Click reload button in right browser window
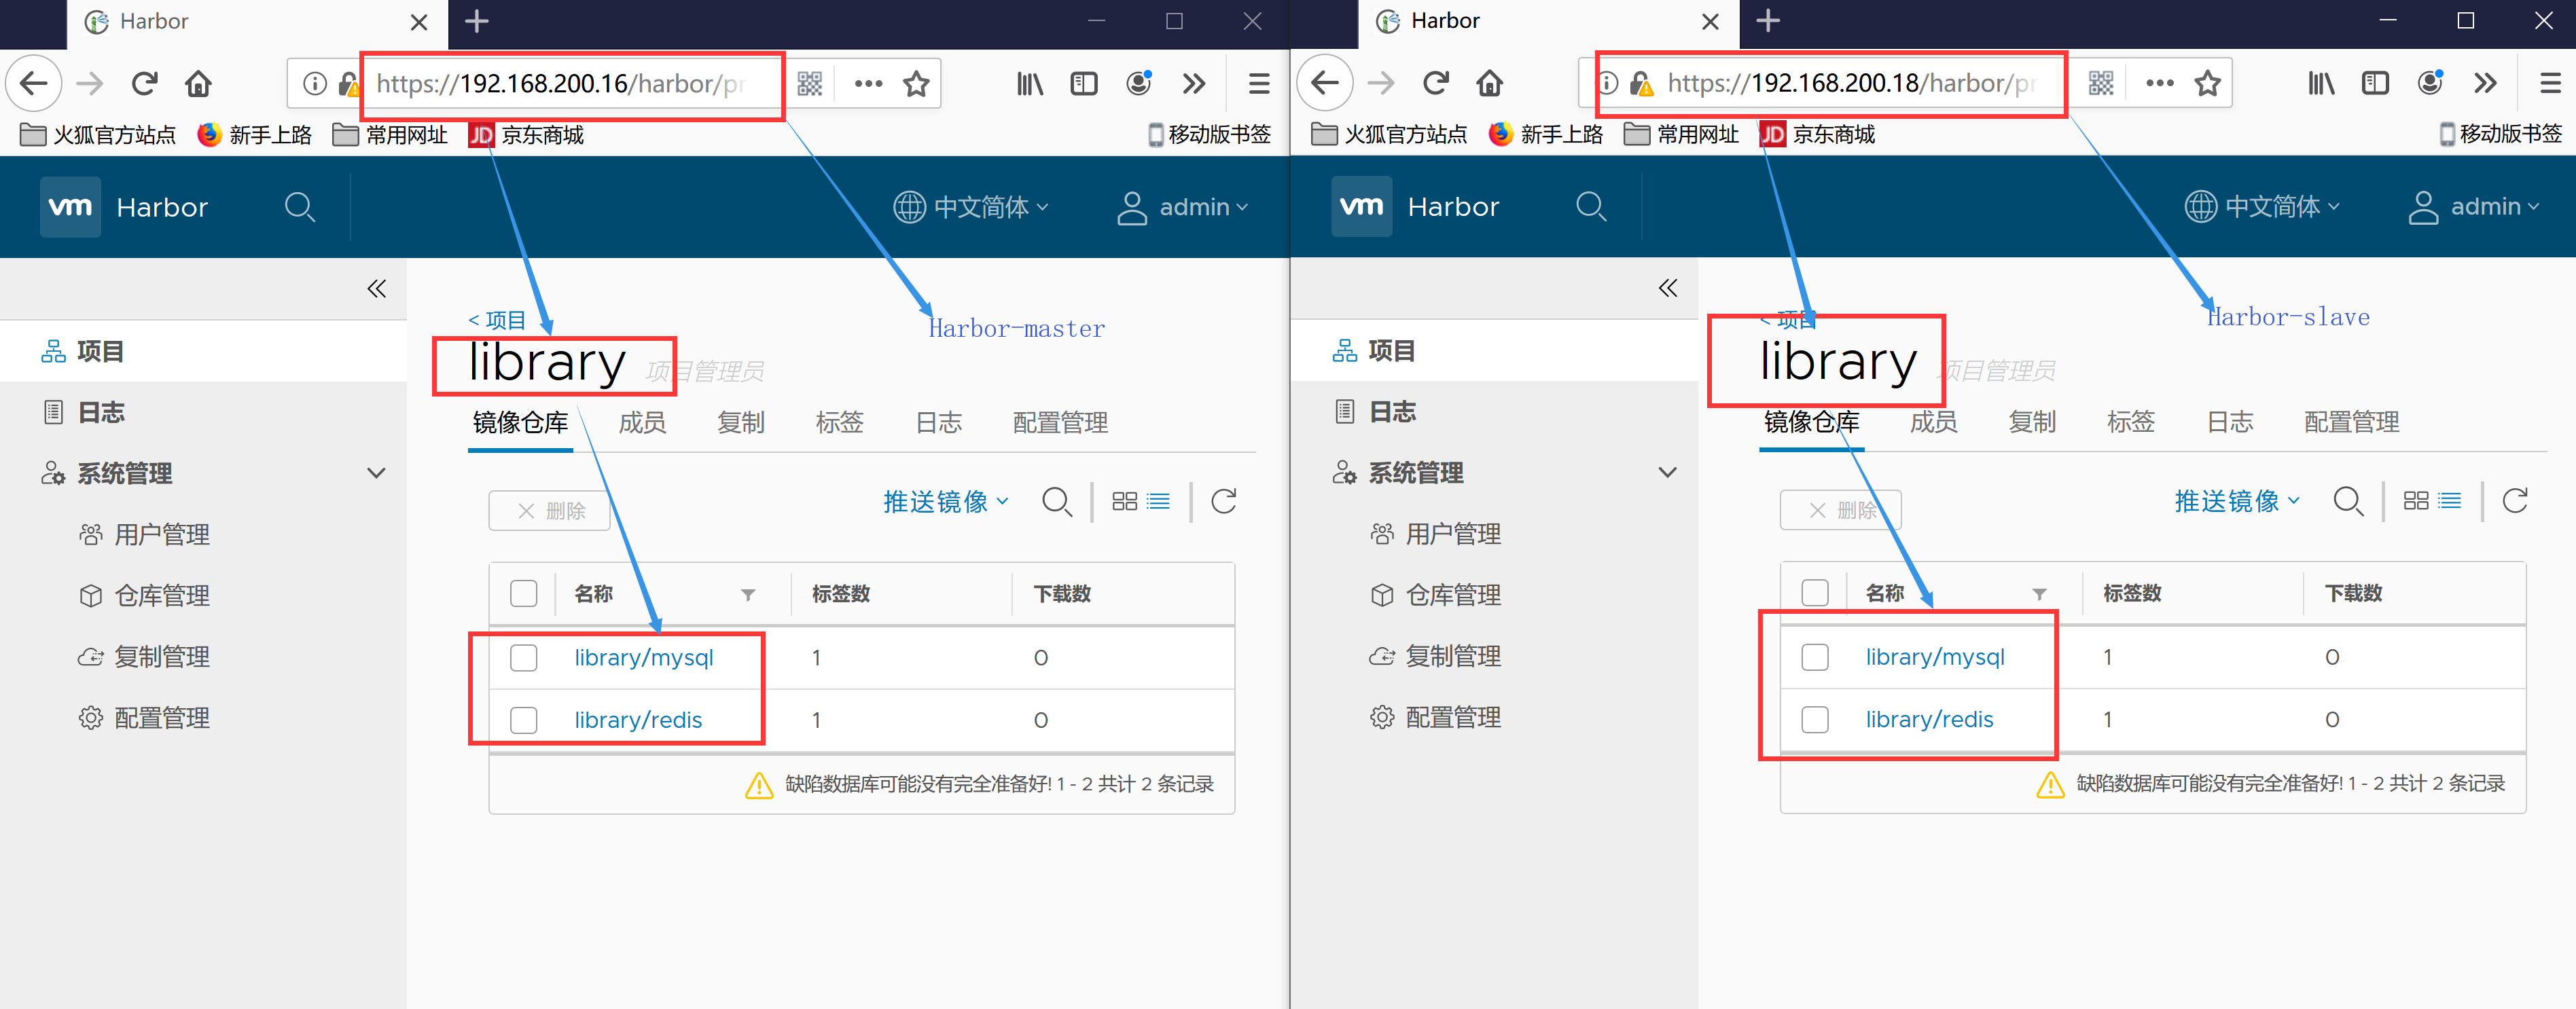Image resolution: width=2576 pixels, height=1009 pixels. [1436, 83]
